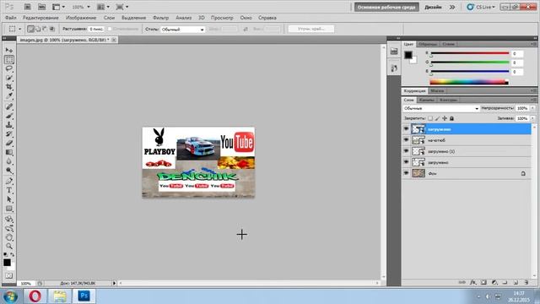
Task: Hide the Фон layer
Action: [406, 173]
